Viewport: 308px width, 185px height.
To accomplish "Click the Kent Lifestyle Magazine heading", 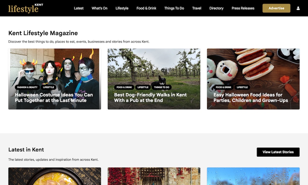I will (x=43, y=33).
